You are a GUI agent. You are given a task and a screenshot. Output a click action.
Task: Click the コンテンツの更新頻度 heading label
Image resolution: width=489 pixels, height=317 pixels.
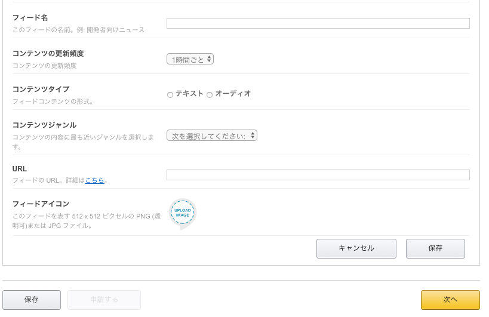pyautogui.click(x=48, y=54)
